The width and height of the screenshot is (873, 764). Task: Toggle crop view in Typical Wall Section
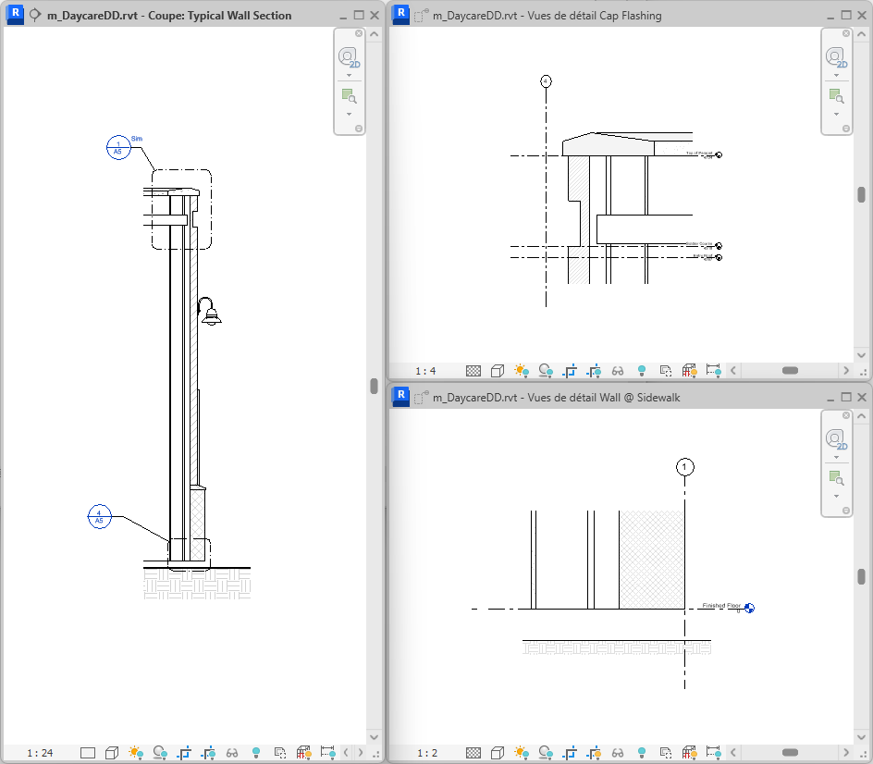pyautogui.click(x=184, y=753)
